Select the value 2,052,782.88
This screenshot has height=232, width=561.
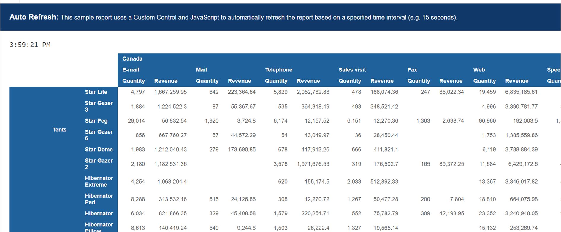[313, 92]
